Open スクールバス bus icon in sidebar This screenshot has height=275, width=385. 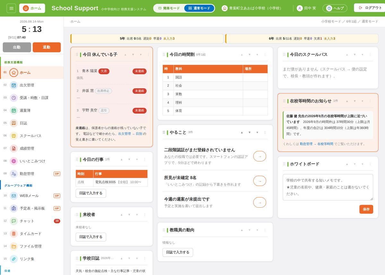click(x=14, y=136)
